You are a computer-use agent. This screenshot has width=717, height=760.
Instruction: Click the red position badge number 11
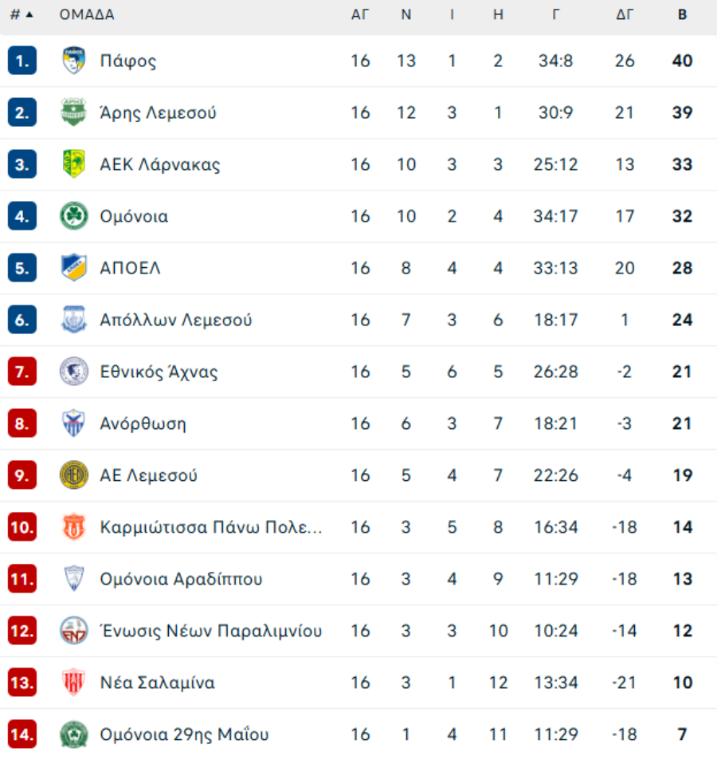pos(22,579)
